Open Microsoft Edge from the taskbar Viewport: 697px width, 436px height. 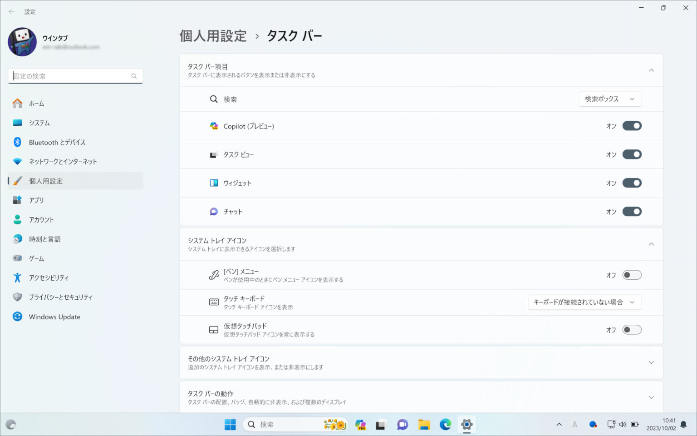click(x=445, y=425)
